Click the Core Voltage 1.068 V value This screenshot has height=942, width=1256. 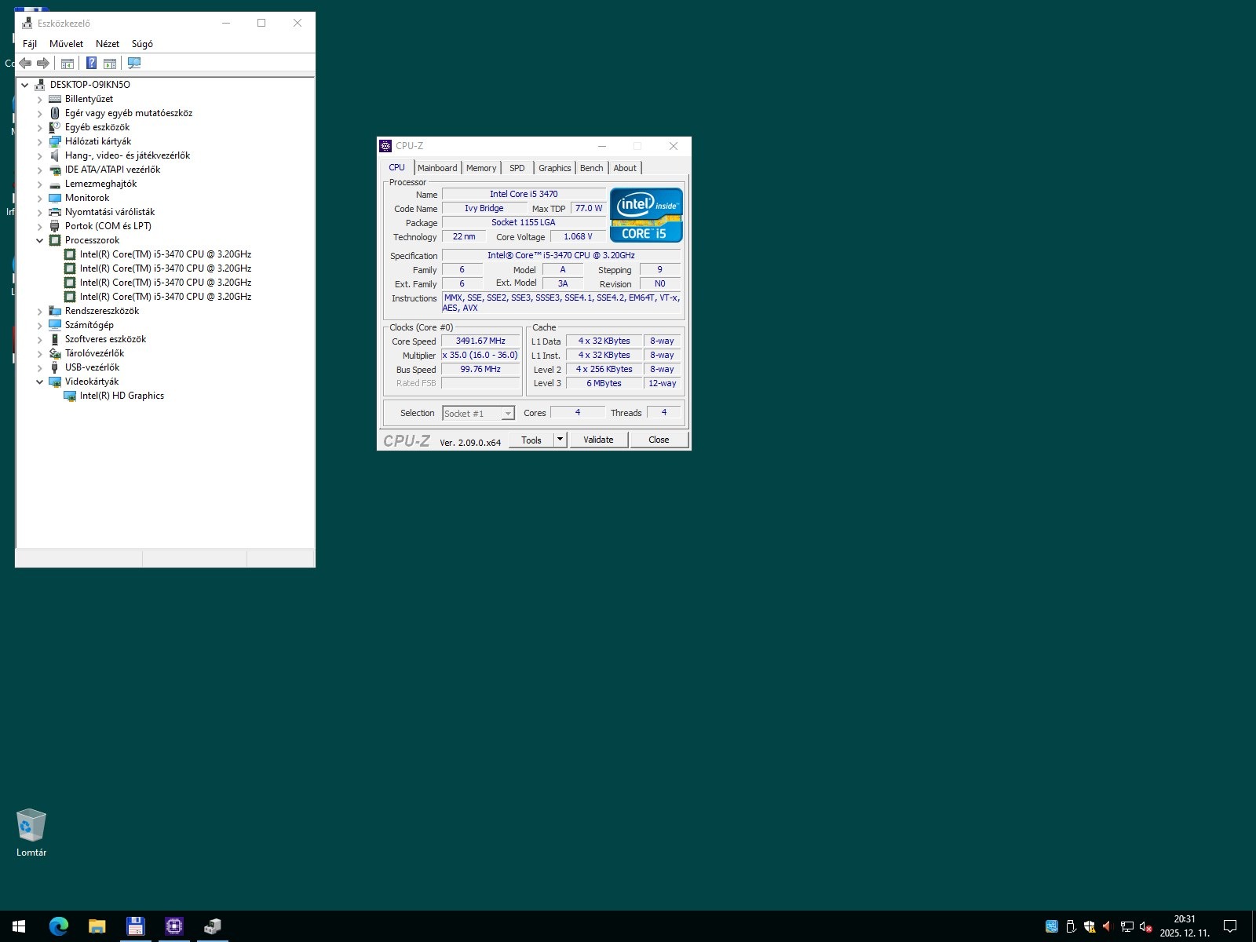[x=578, y=236]
